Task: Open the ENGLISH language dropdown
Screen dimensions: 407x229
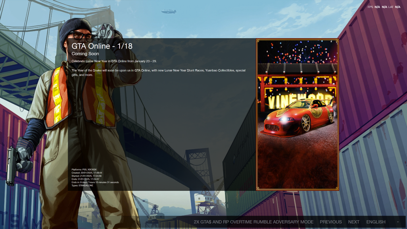Action: click(x=376, y=222)
